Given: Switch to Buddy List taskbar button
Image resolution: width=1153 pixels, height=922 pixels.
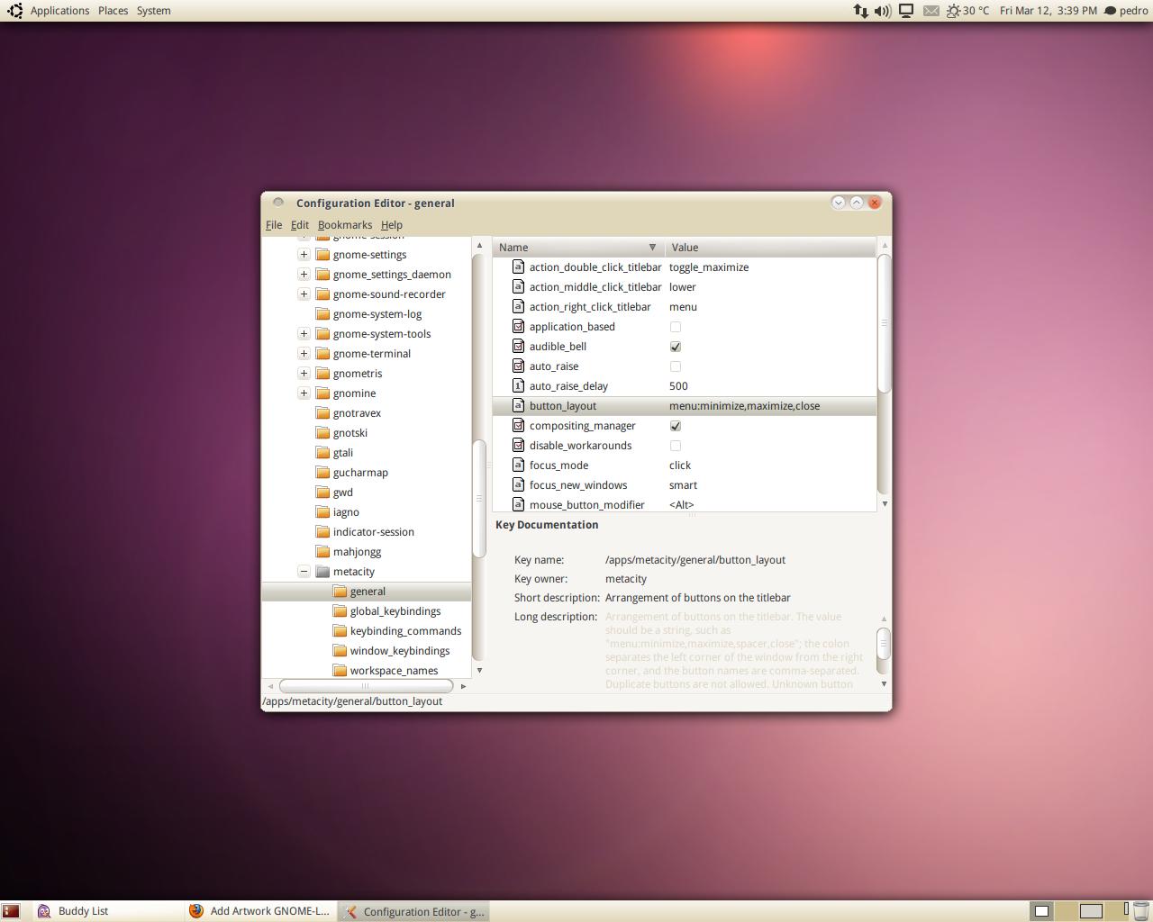Looking at the screenshot, I should 106,911.
